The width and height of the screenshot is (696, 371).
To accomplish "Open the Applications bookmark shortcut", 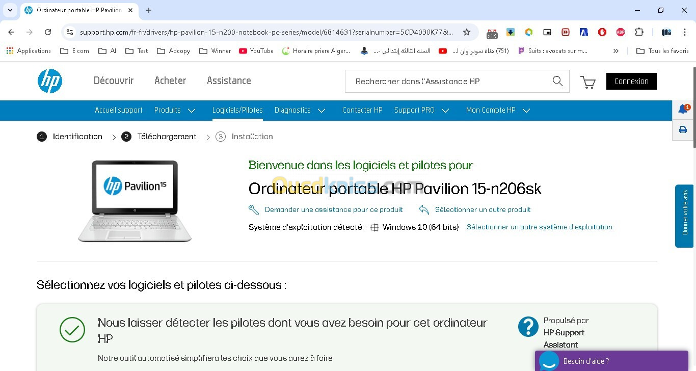I will 29,51.
